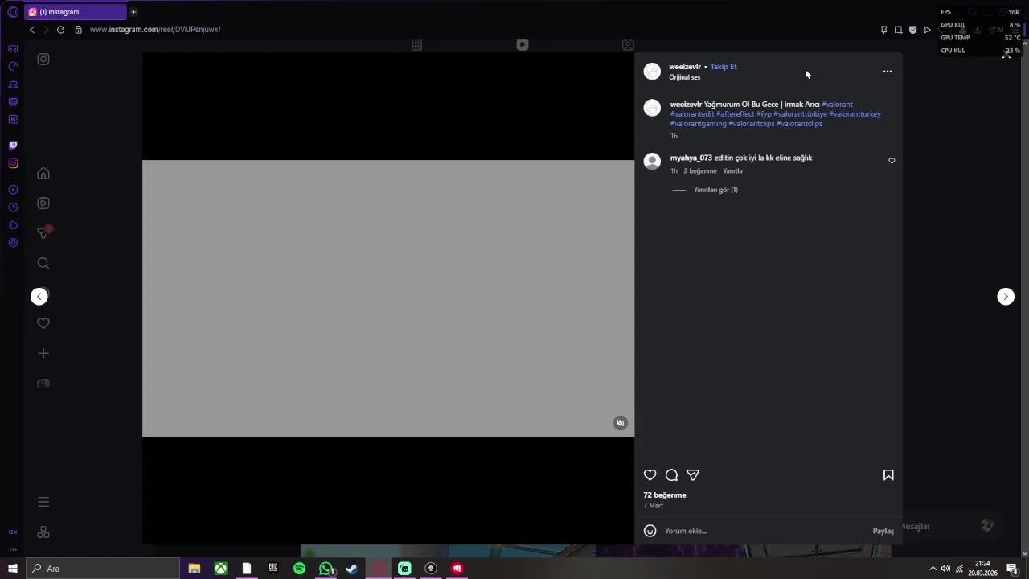Click 'Paylaş' to post comment
The width and height of the screenshot is (1029, 579).
883,531
